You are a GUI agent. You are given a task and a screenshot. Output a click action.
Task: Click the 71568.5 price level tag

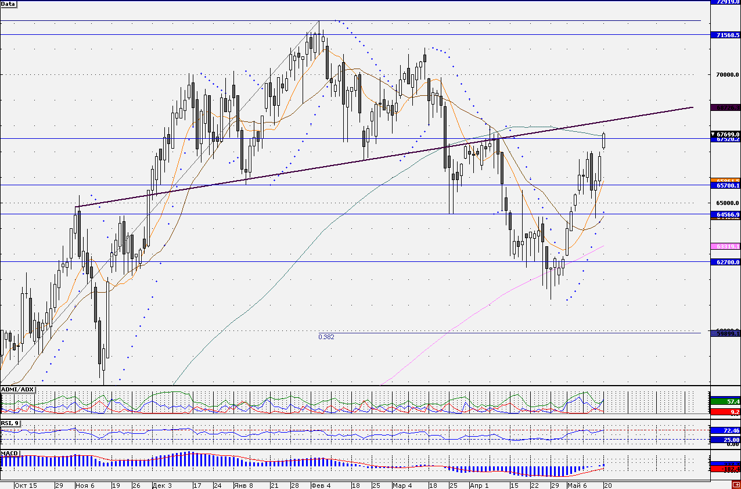point(725,35)
